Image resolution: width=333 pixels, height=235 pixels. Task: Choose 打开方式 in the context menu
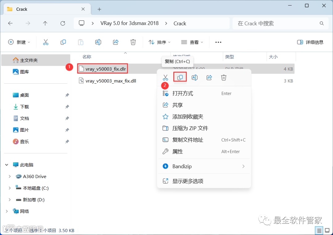(x=204, y=94)
